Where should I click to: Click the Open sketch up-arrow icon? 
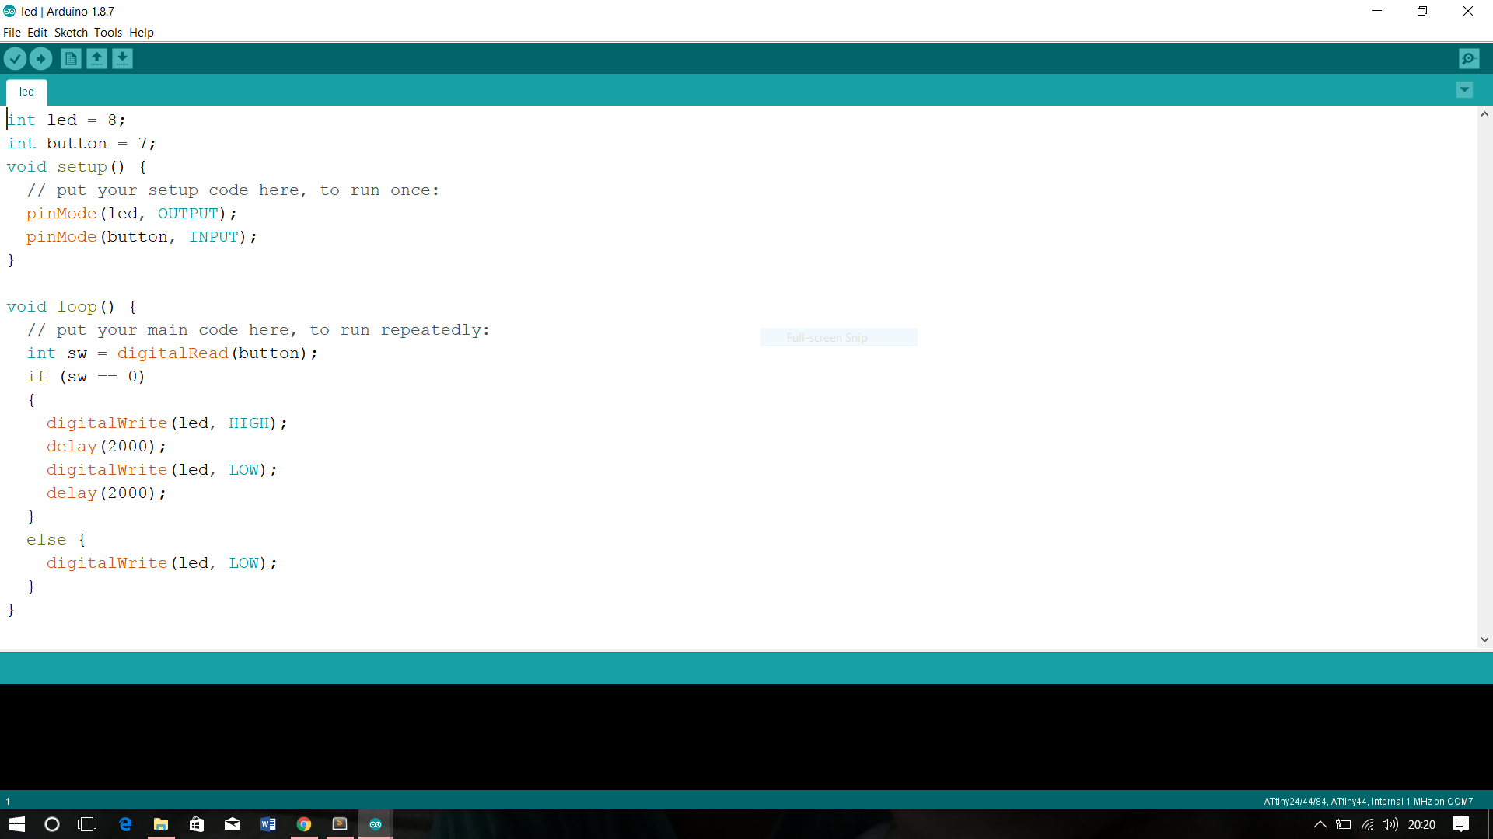(x=96, y=58)
